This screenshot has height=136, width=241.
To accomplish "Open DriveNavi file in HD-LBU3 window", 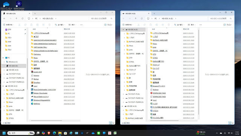I will [37, 82].
